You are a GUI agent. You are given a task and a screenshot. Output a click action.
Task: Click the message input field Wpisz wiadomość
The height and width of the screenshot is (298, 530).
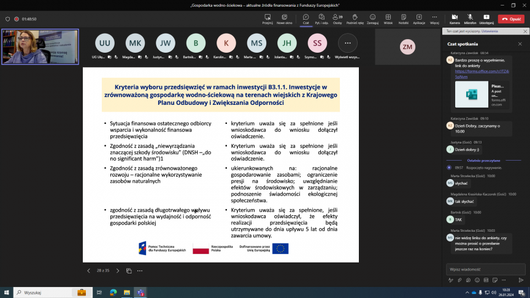(x=485, y=269)
